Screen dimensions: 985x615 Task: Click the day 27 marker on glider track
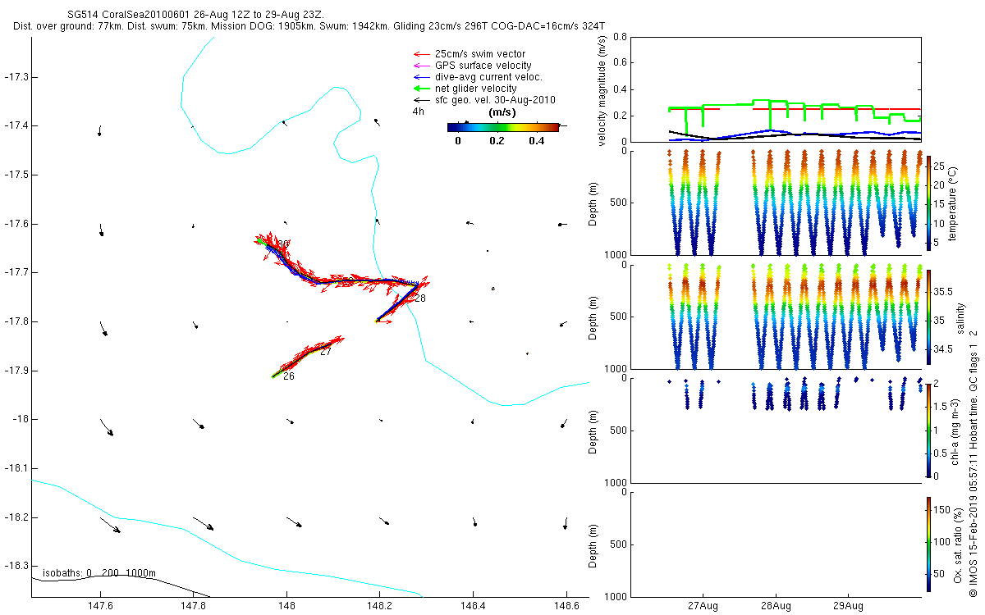(x=325, y=352)
